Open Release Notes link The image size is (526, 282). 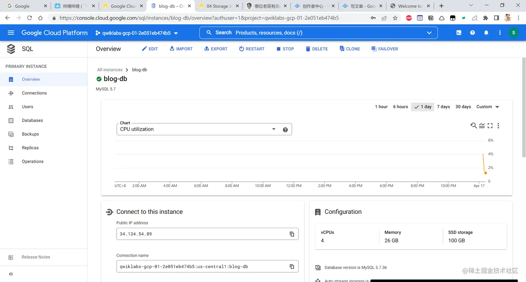pyautogui.click(x=36, y=257)
